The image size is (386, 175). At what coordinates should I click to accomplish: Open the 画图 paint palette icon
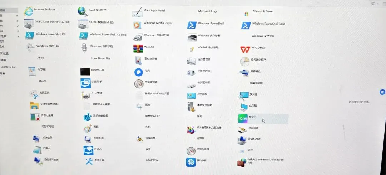[88, 128]
